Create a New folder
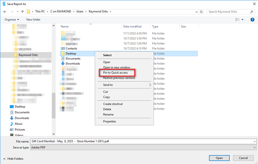Screen dimensions: 258x164 coord(33,19)
